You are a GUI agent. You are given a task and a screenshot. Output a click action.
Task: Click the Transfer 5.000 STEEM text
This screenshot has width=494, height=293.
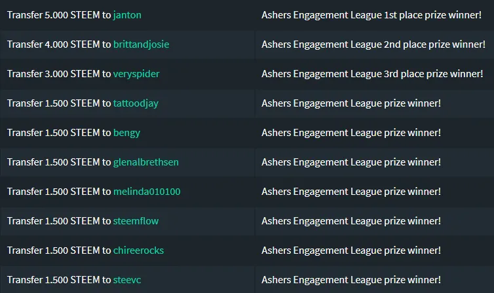(x=54, y=15)
